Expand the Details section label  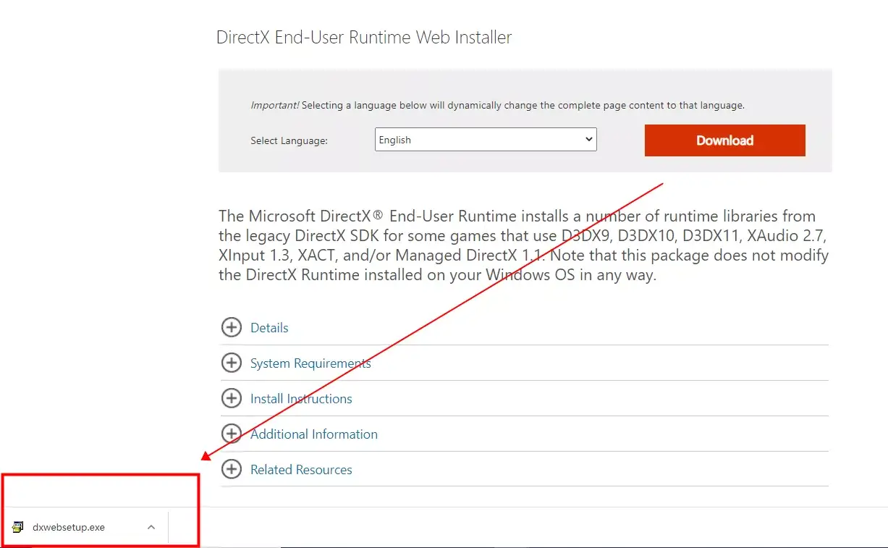[x=269, y=328]
